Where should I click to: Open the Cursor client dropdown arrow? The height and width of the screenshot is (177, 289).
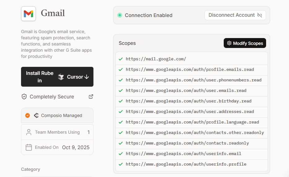pyautogui.click(x=87, y=77)
